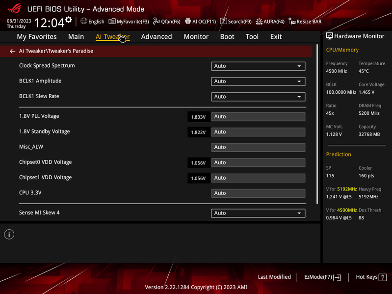Select the BCLK1 Slew Rate label
The height and width of the screenshot is (294, 392).
[39, 96]
